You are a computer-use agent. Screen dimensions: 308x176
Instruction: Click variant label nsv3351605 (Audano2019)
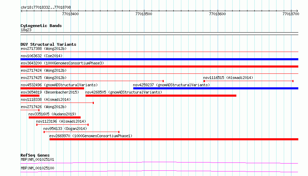(52, 114)
